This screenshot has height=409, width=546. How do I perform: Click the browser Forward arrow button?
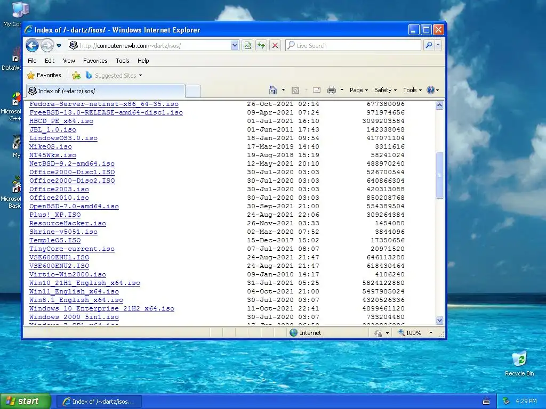pos(47,46)
